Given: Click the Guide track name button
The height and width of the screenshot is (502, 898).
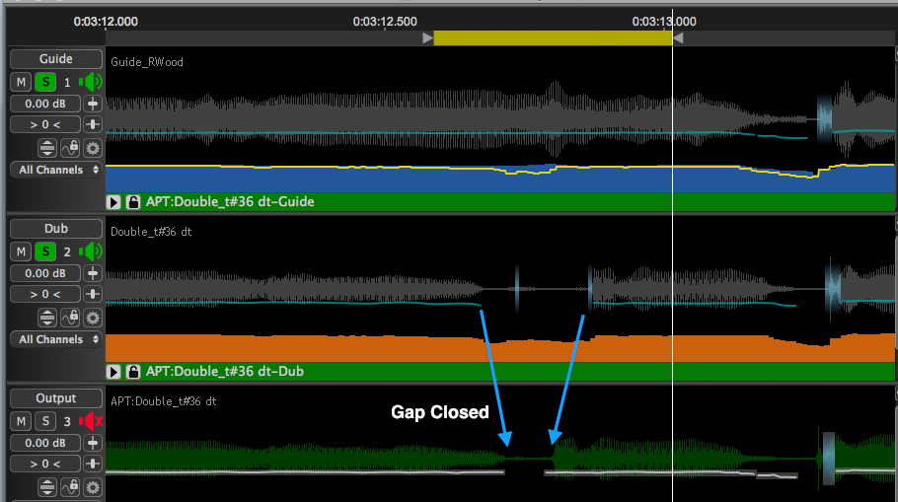Looking at the screenshot, I should pyautogui.click(x=56, y=59).
